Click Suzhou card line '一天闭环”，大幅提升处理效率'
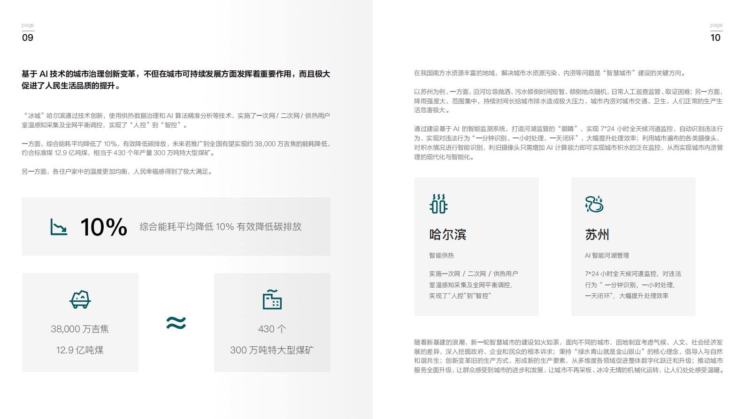The height and width of the screenshot is (419, 745). [x=627, y=296]
